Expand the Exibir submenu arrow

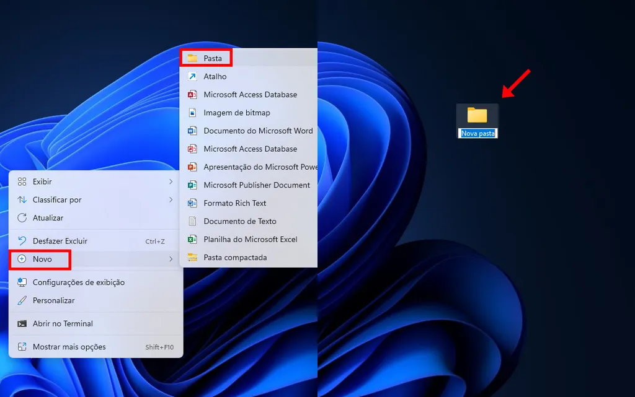pyautogui.click(x=171, y=181)
